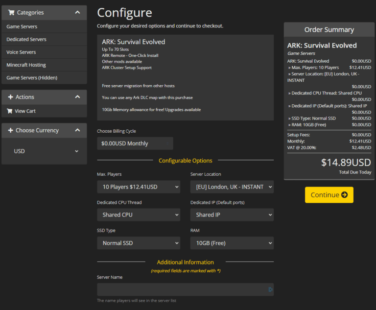Click the ARK: Survival Evolved product title

coord(134,42)
